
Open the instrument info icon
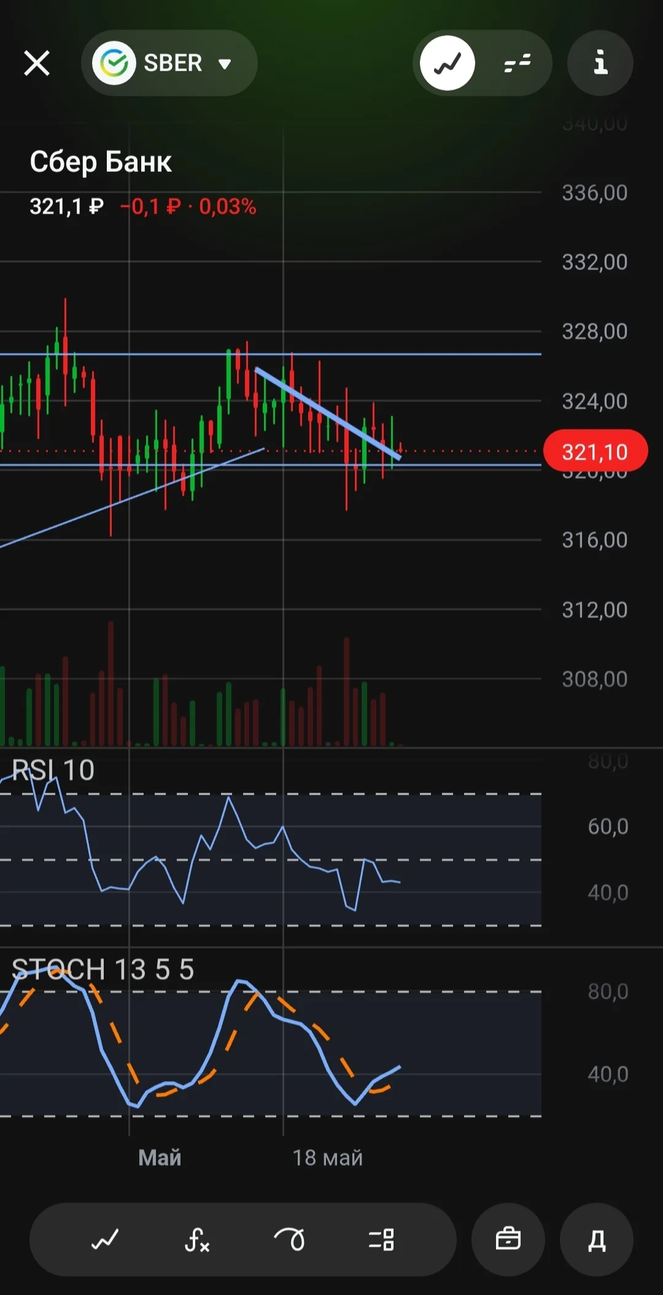(600, 63)
